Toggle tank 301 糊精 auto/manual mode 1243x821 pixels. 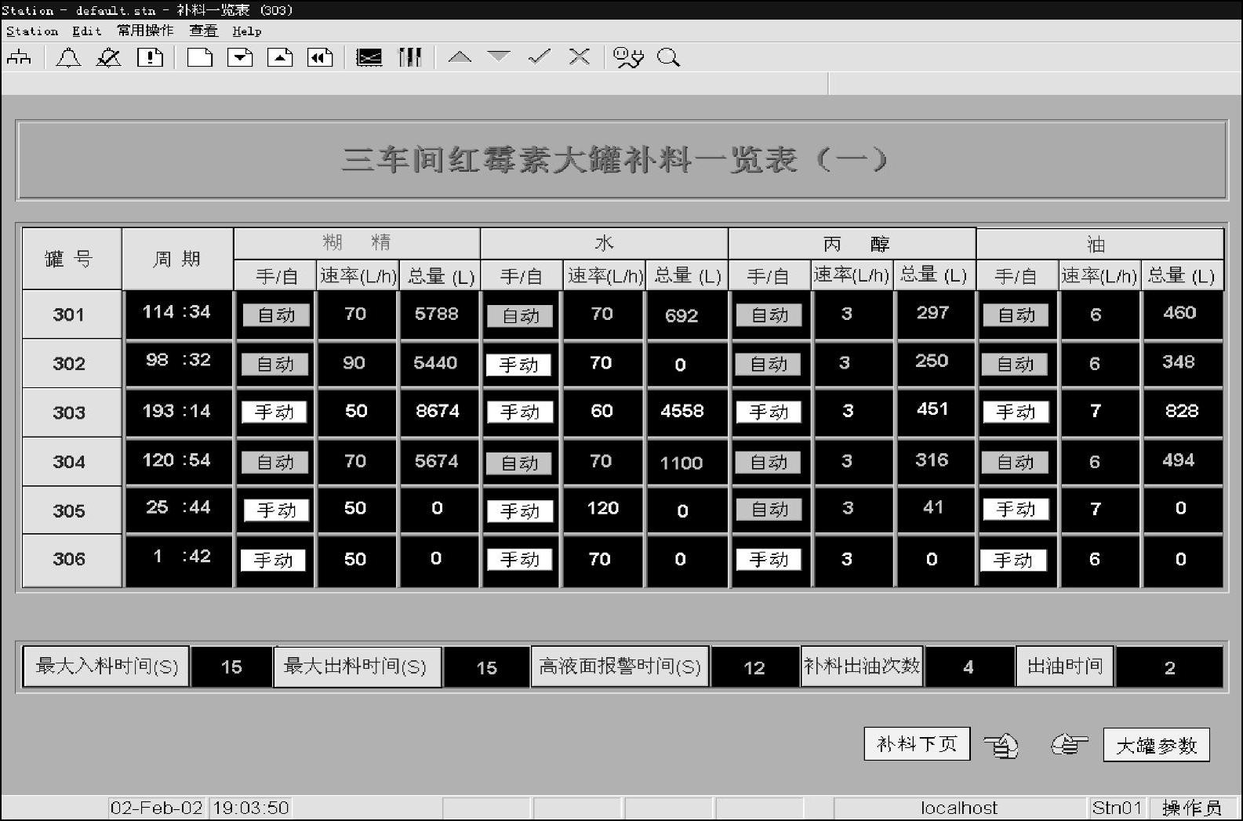click(276, 315)
